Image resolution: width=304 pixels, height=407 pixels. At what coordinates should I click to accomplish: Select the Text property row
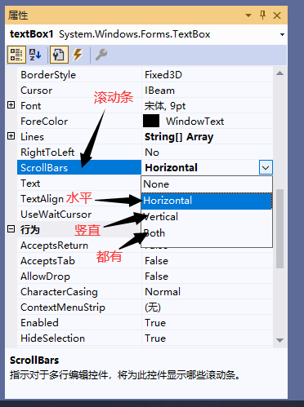pyautogui.click(x=79, y=184)
